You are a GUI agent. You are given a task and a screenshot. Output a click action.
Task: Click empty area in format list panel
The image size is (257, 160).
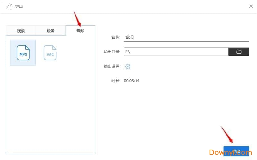point(51,109)
